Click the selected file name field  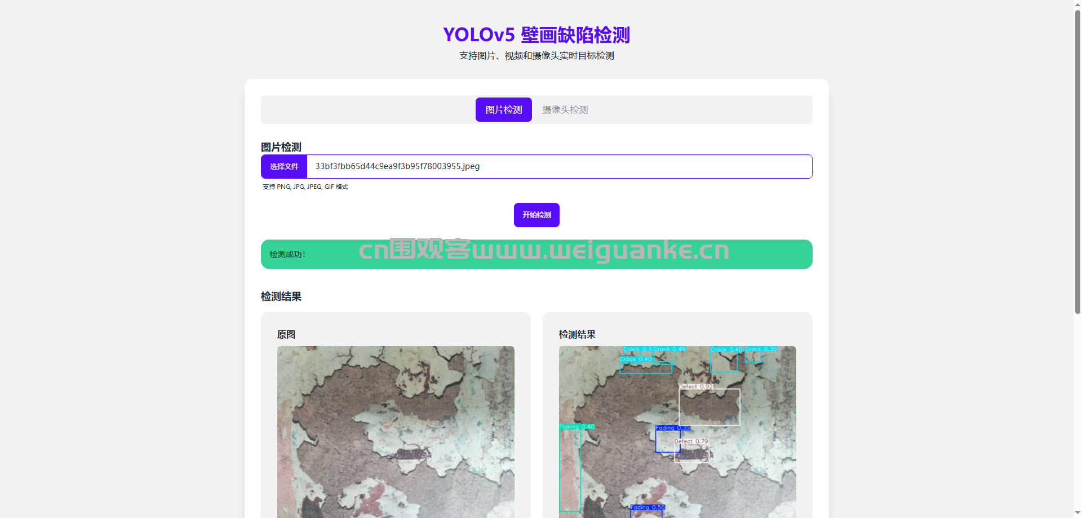click(559, 167)
